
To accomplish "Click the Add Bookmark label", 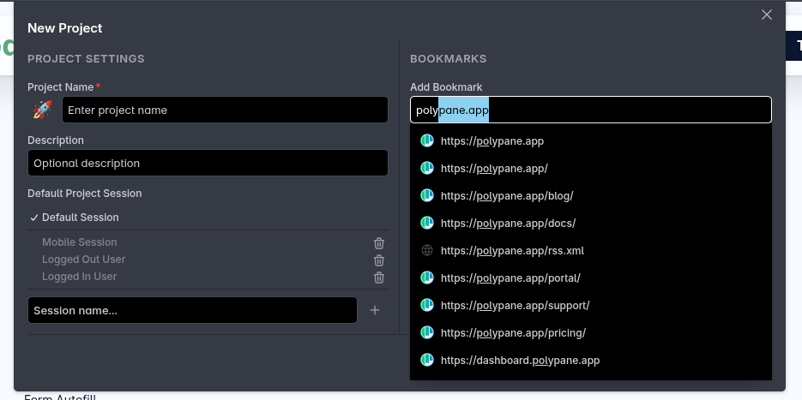I will tap(446, 87).
